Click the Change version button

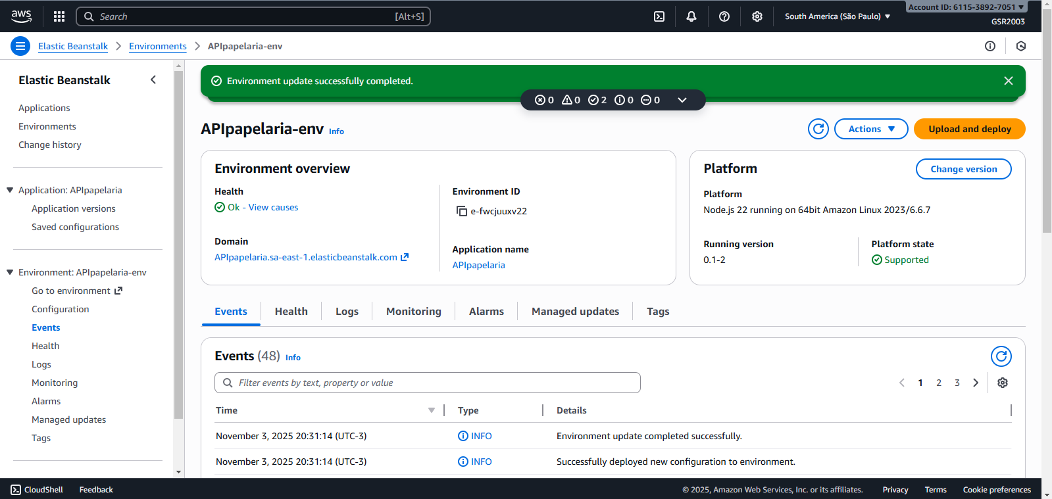click(x=964, y=169)
